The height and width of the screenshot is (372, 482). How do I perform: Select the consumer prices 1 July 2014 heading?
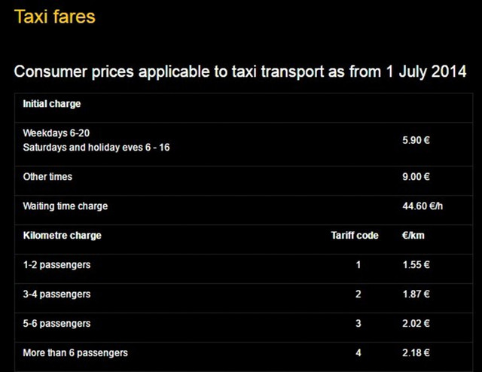click(x=240, y=72)
